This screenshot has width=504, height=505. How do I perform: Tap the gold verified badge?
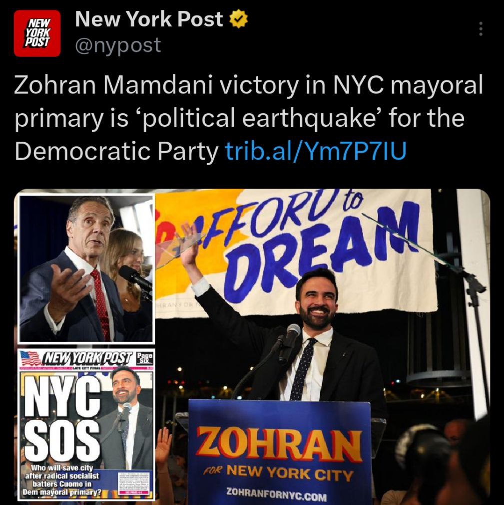tap(238, 19)
